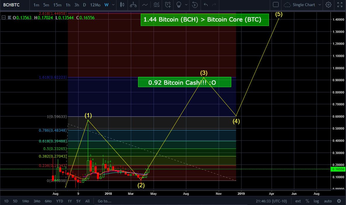Start Bar Replay mode
Screen dimensions: 346x205
pyautogui.click(x=195, y=5)
